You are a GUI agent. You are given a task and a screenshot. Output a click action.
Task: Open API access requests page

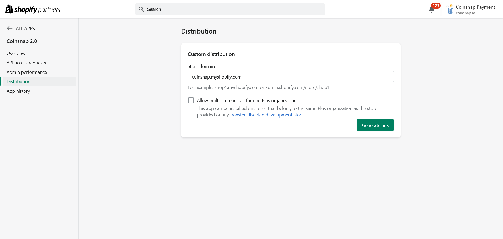pos(26,63)
